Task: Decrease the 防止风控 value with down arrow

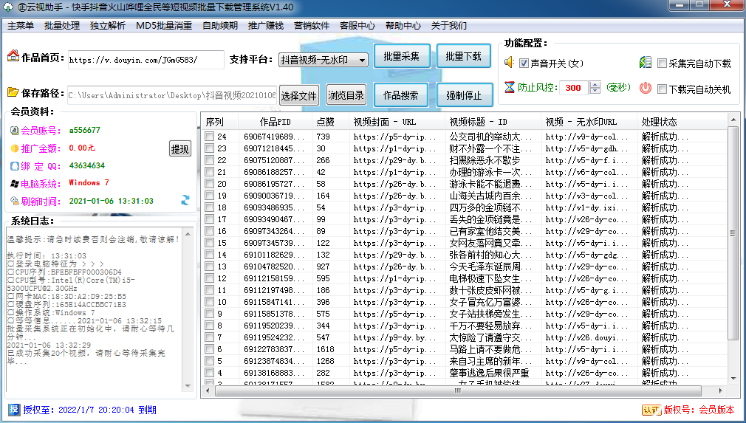Action: click(595, 91)
